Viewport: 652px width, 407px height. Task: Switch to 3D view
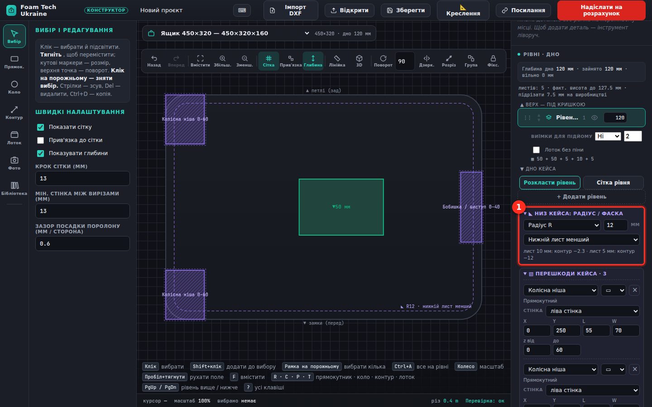click(x=359, y=61)
